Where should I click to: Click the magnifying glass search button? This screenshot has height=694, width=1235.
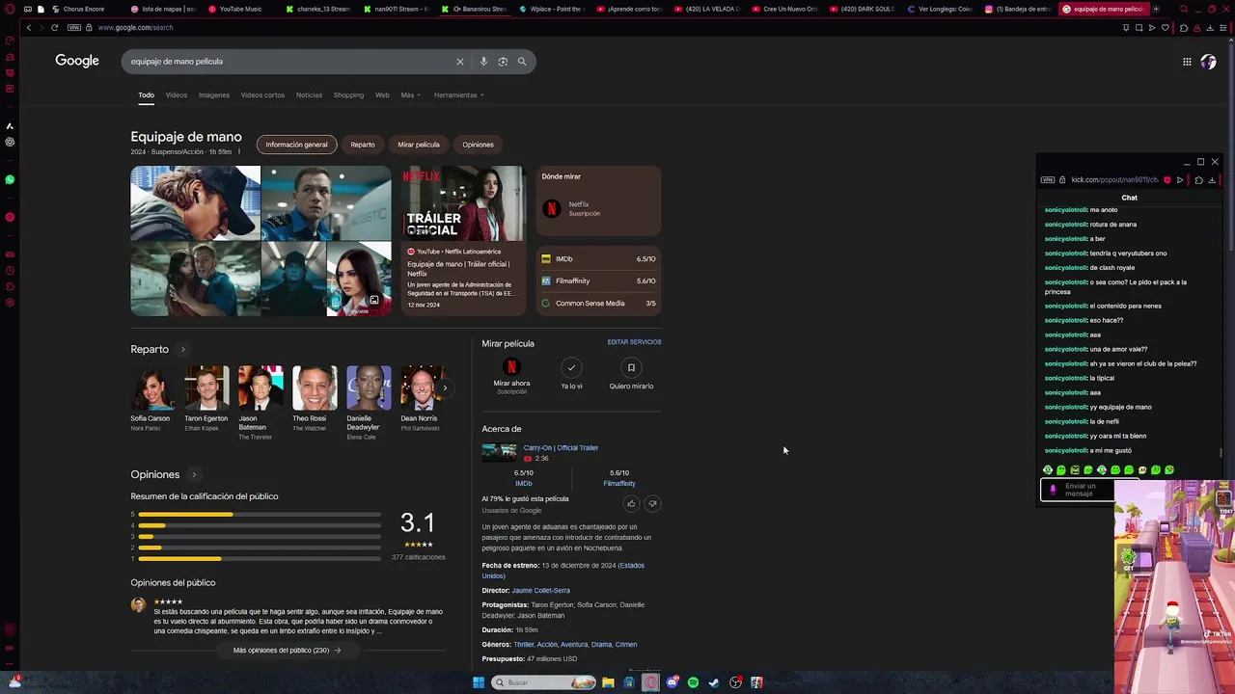522,62
